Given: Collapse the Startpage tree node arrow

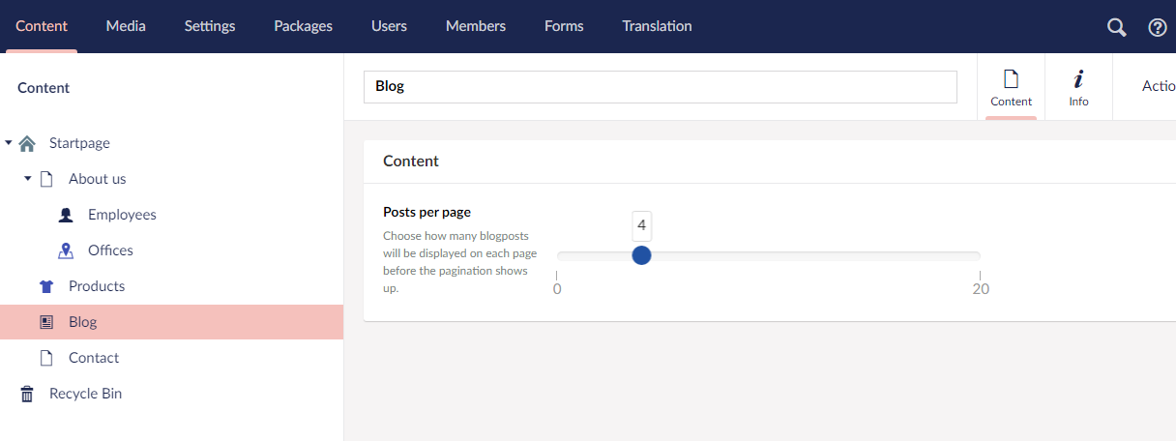Looking at the screenshot, I should pyautogui.click(x=9, y=143).
